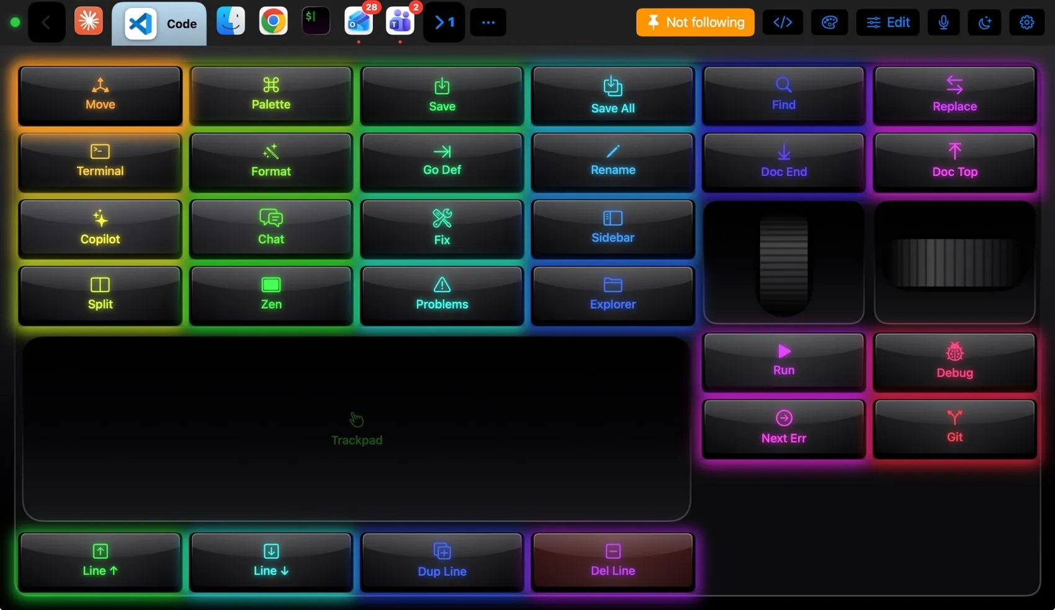Viewport: 1055px width, 610px height.
Task: Switch to the Finder app tab
Action: (231, 21)
